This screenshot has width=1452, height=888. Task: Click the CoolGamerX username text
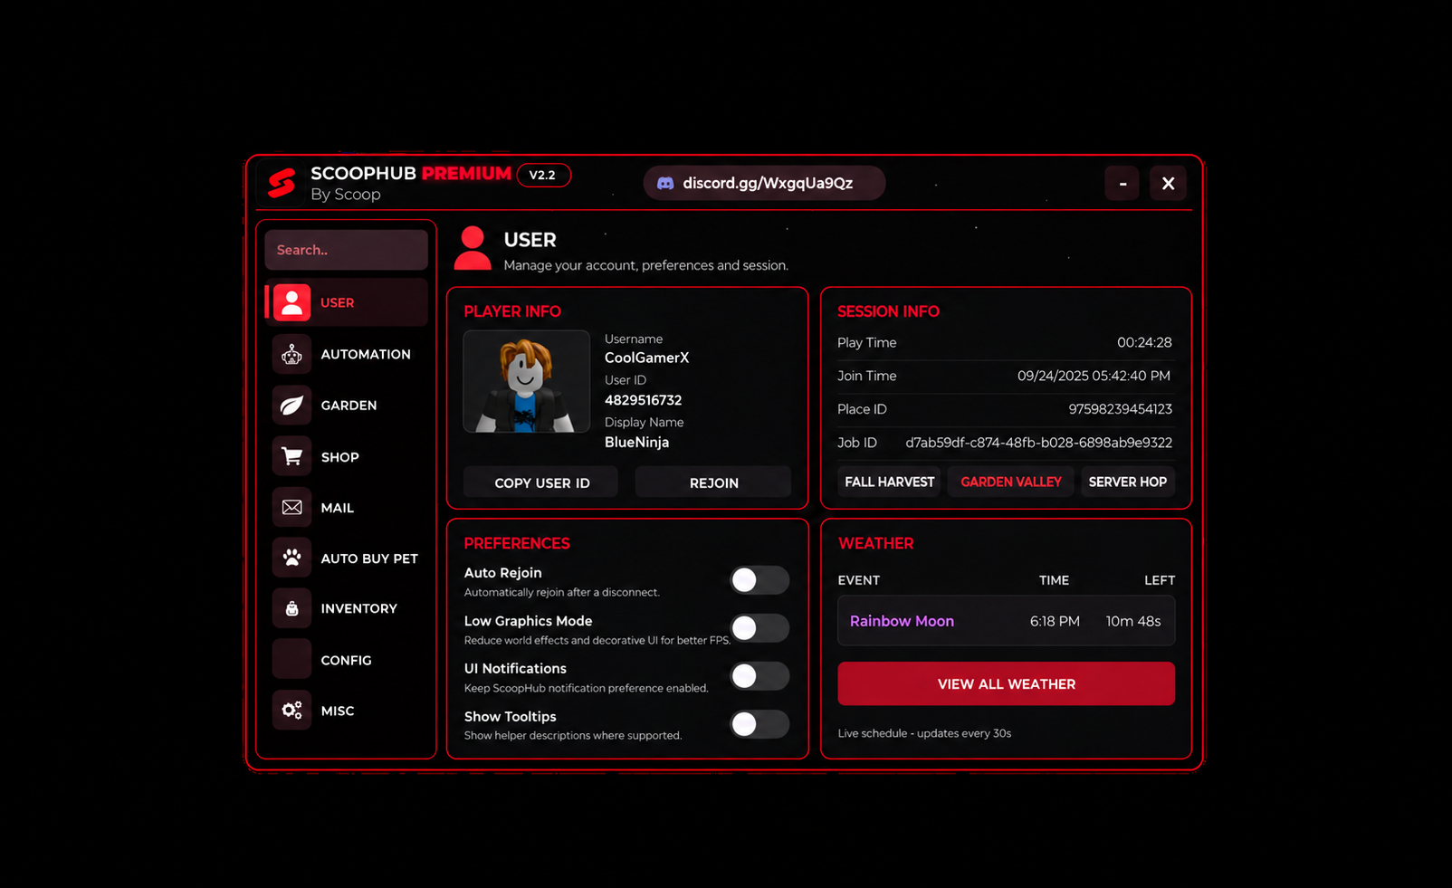pyautogui.click(x=646, y=358)
